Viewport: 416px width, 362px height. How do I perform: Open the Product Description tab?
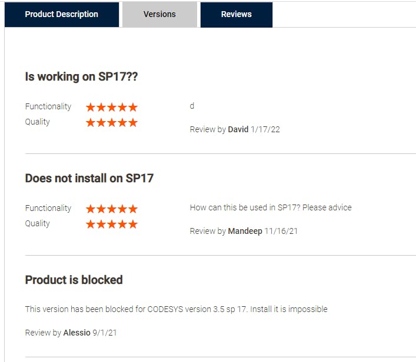coord(62,14)
